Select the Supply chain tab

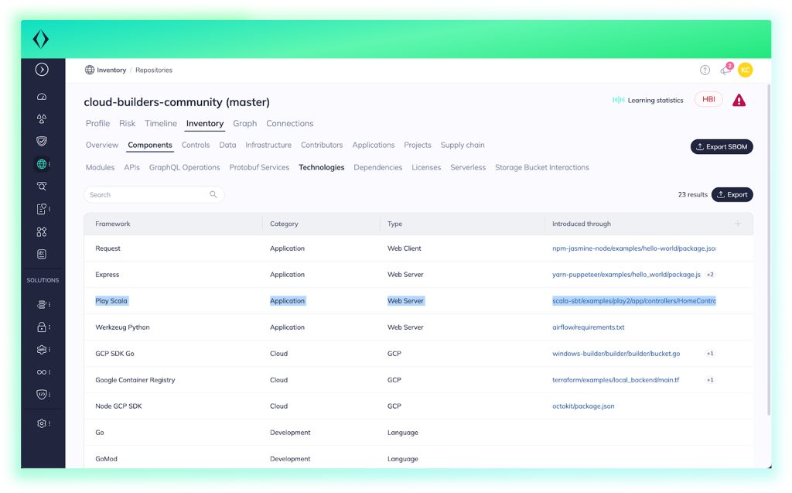(x=463, y=146)
